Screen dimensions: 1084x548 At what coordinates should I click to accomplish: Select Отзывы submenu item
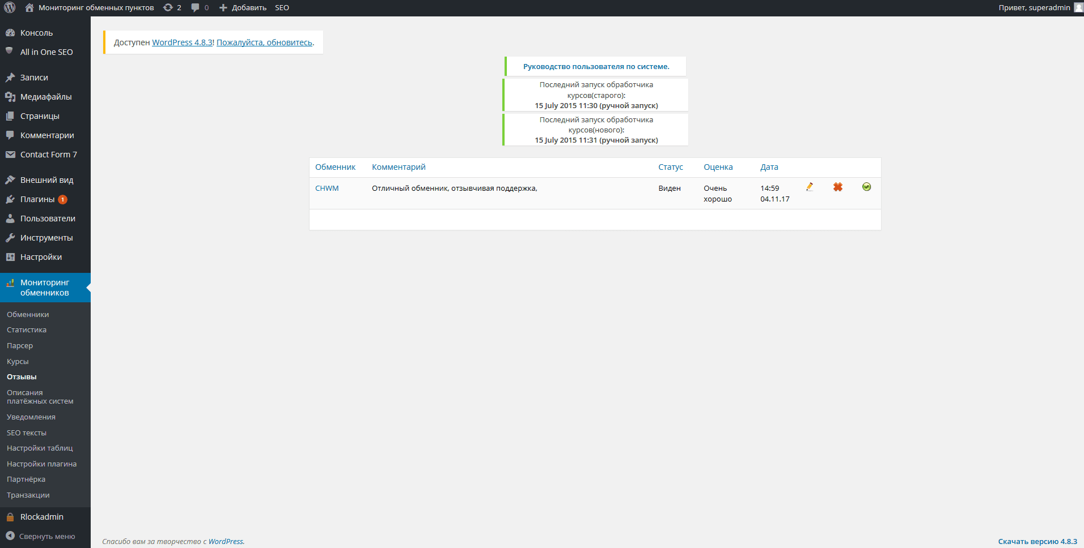click(x=22, y=376)
